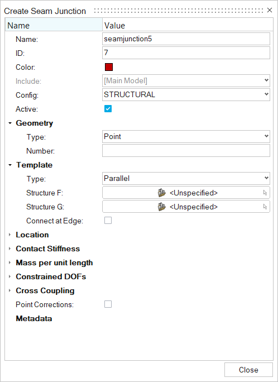Screen dimensions: 278x382
Task: Click the Structure F entity selector icon
Action: tap(162, 193)
